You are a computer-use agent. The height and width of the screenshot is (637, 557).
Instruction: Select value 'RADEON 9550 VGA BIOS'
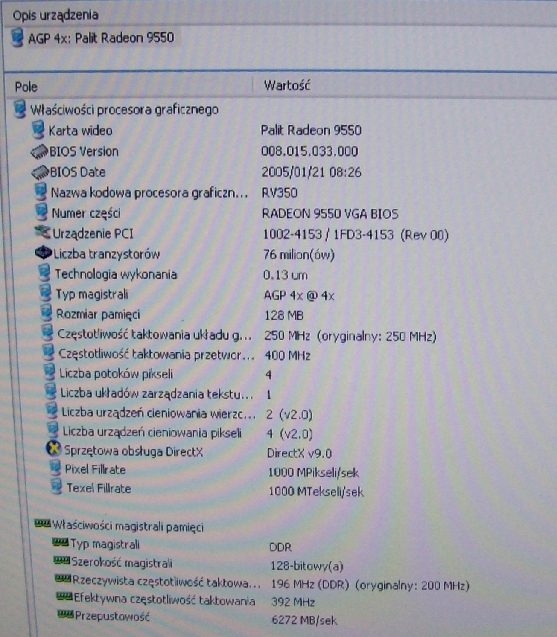tap(330, 214)
